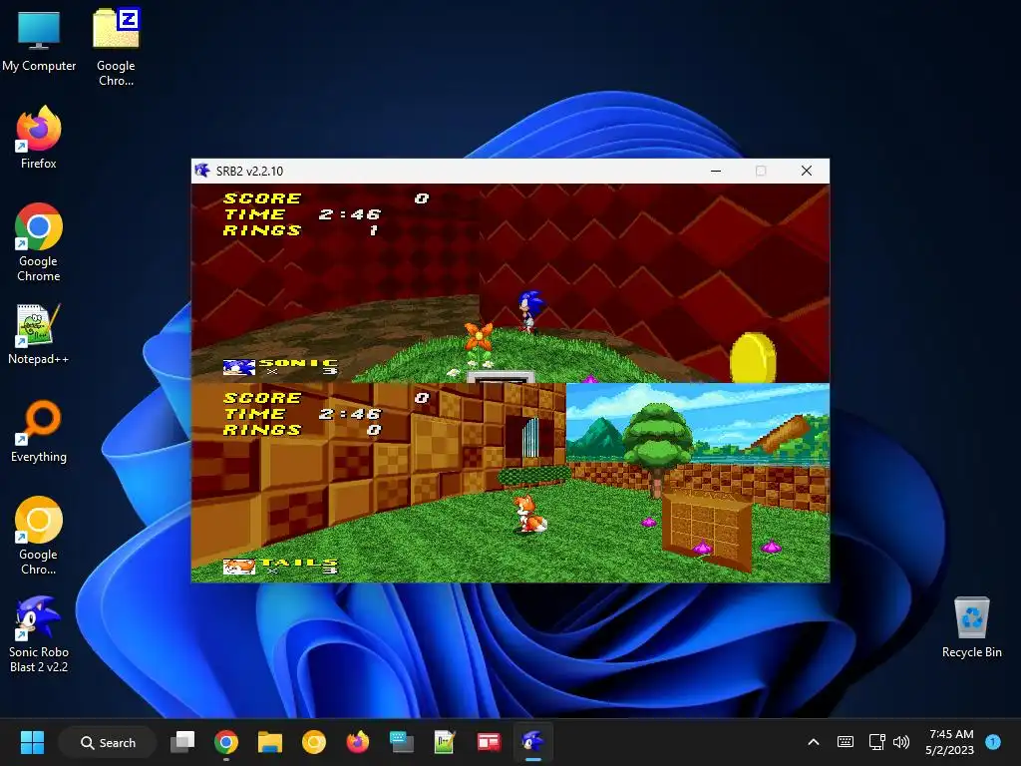Launch Firefox from the desktop shortcut
The width and height of the screenshot is (1021, 766).
tap(39, 138)
